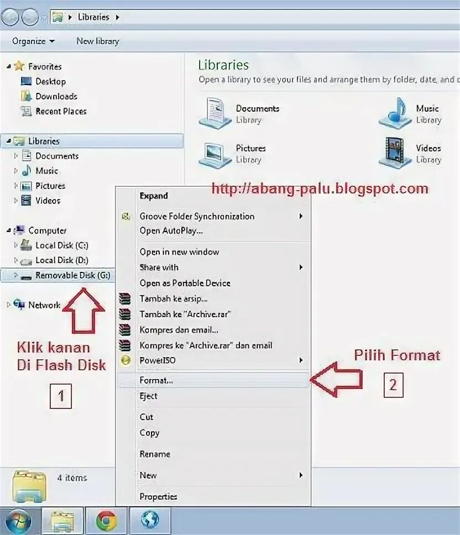Select Downloads in Favorites
This screenshot has width=460, height=535.
tap(56, 97)
